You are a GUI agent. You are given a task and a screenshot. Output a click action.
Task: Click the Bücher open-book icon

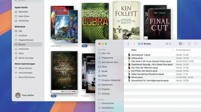pyautogui.click(x=16, y=44)
